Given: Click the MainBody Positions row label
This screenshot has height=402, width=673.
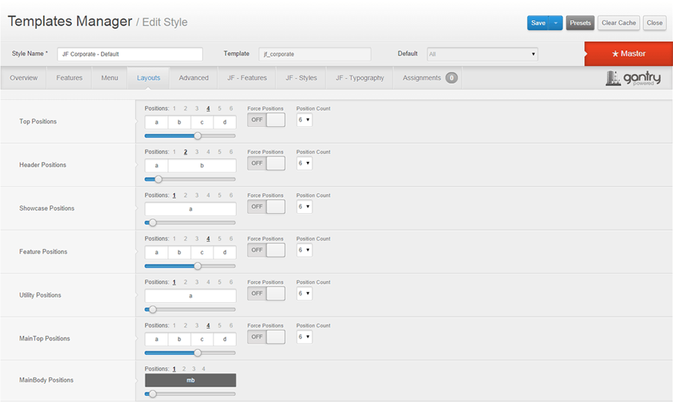Looking at the screenshot, I should tap(46, 380).
